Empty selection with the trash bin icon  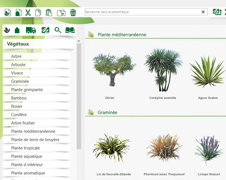(x=73, y=12)
